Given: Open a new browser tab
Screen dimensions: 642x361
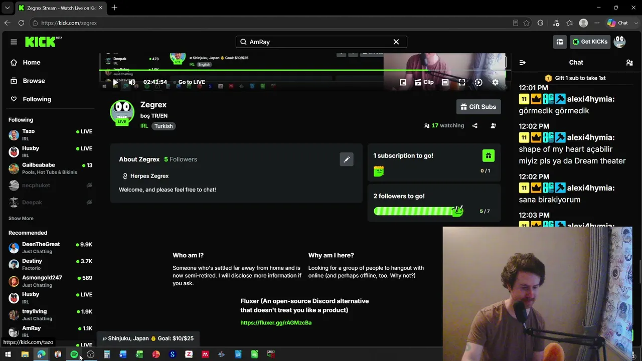Looking at the screenshot, I should tap(114, 8).
